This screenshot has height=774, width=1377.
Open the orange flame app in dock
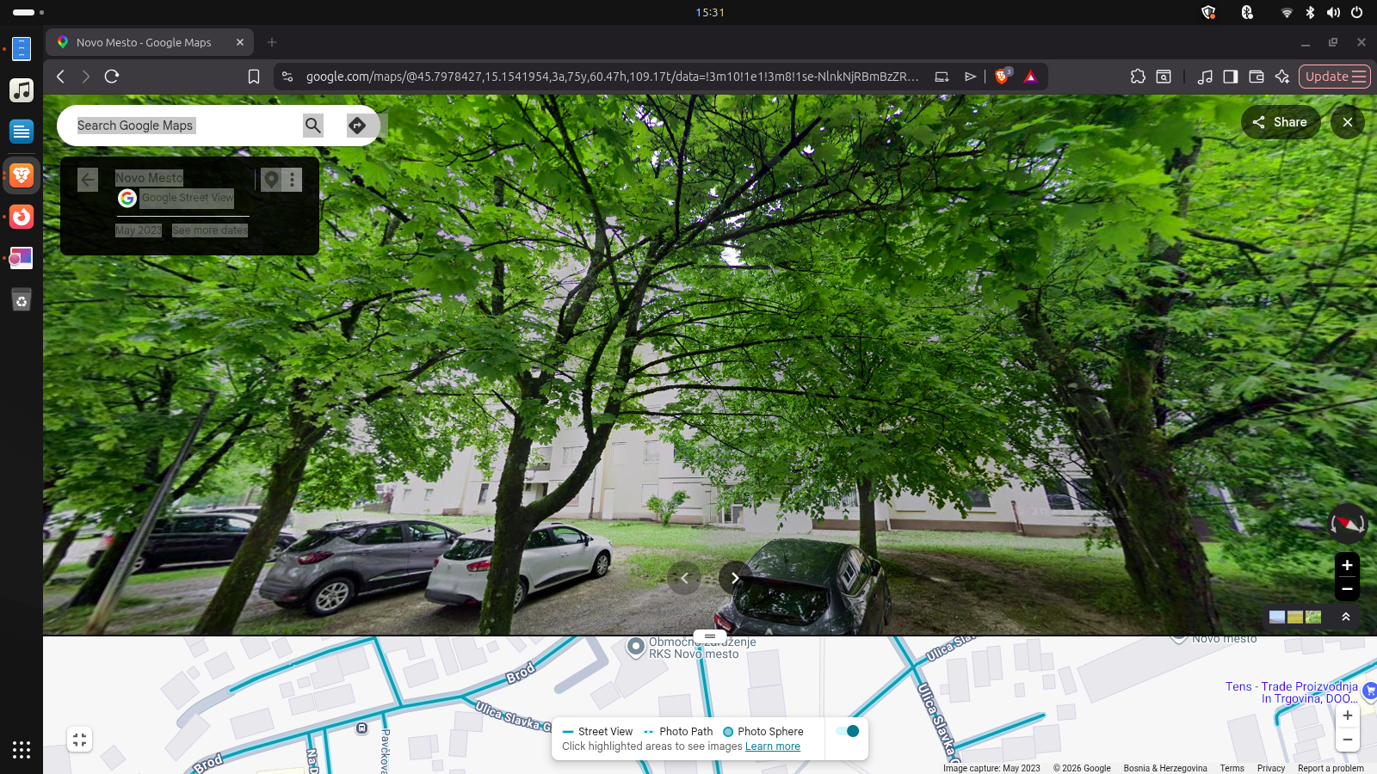click(x=22, y=217)
